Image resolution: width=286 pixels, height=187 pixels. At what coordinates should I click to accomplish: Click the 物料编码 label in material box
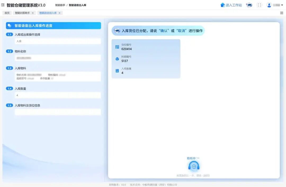click(53, 75)
